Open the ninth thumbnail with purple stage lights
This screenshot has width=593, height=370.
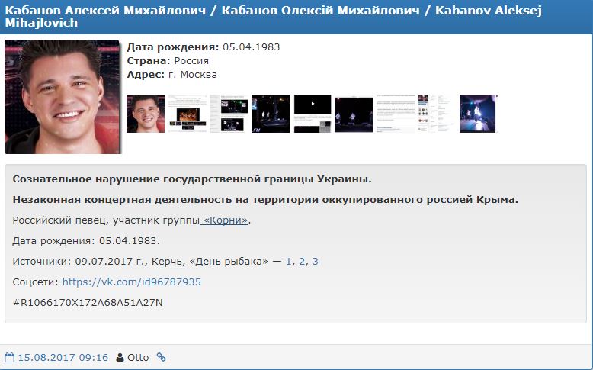click(x=479, y=114)
